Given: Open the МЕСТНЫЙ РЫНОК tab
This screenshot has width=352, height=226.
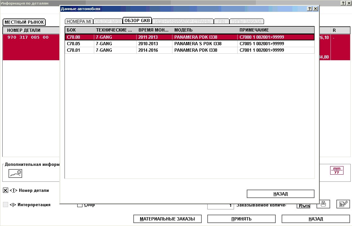Looking at the screenshot, I should (x=24, y=22).
